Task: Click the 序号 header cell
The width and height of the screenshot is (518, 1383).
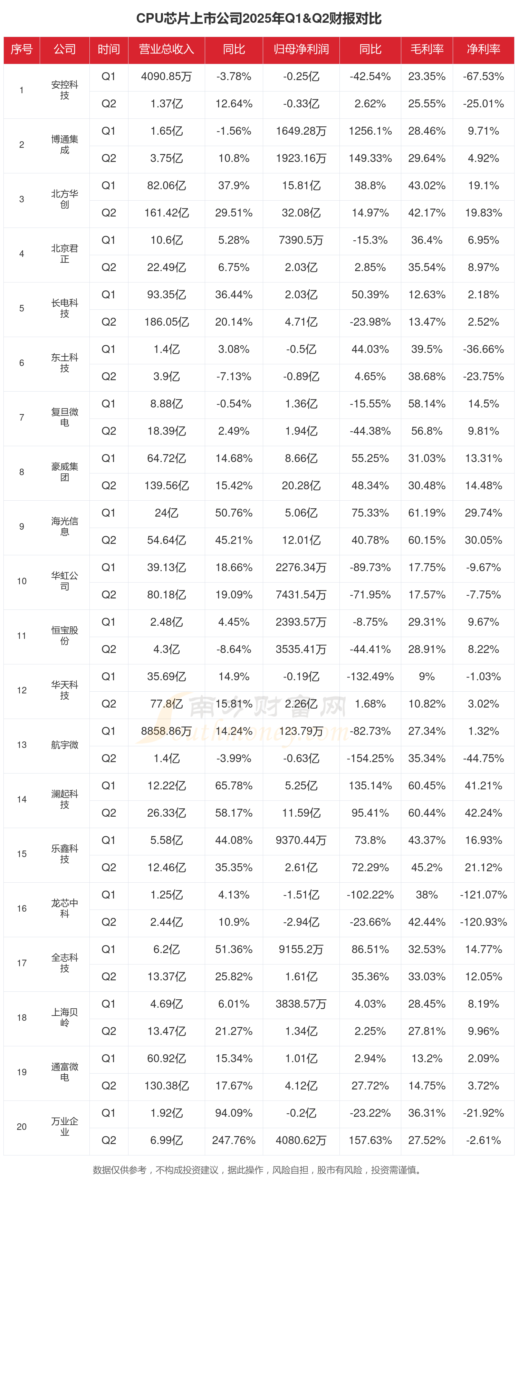Action: (21, 49)
